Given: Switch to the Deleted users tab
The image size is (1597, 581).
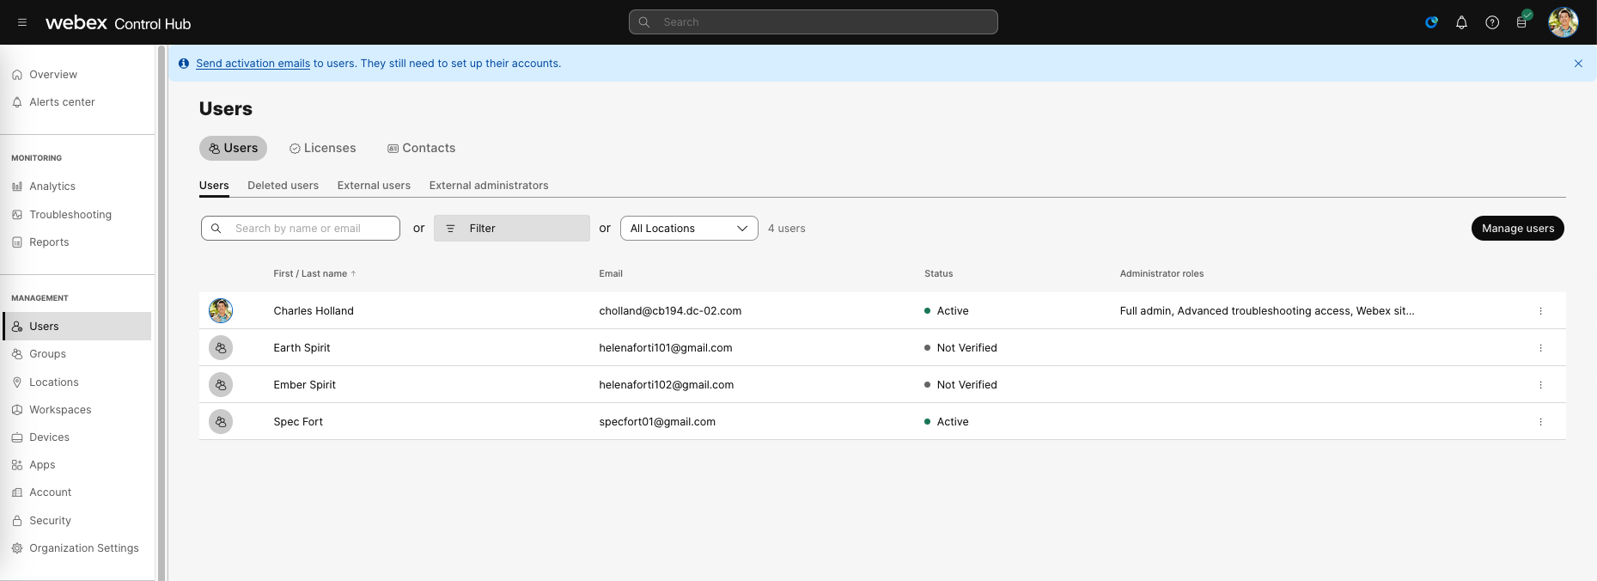Looking at the screenshot, I should (x=283, y=186).
